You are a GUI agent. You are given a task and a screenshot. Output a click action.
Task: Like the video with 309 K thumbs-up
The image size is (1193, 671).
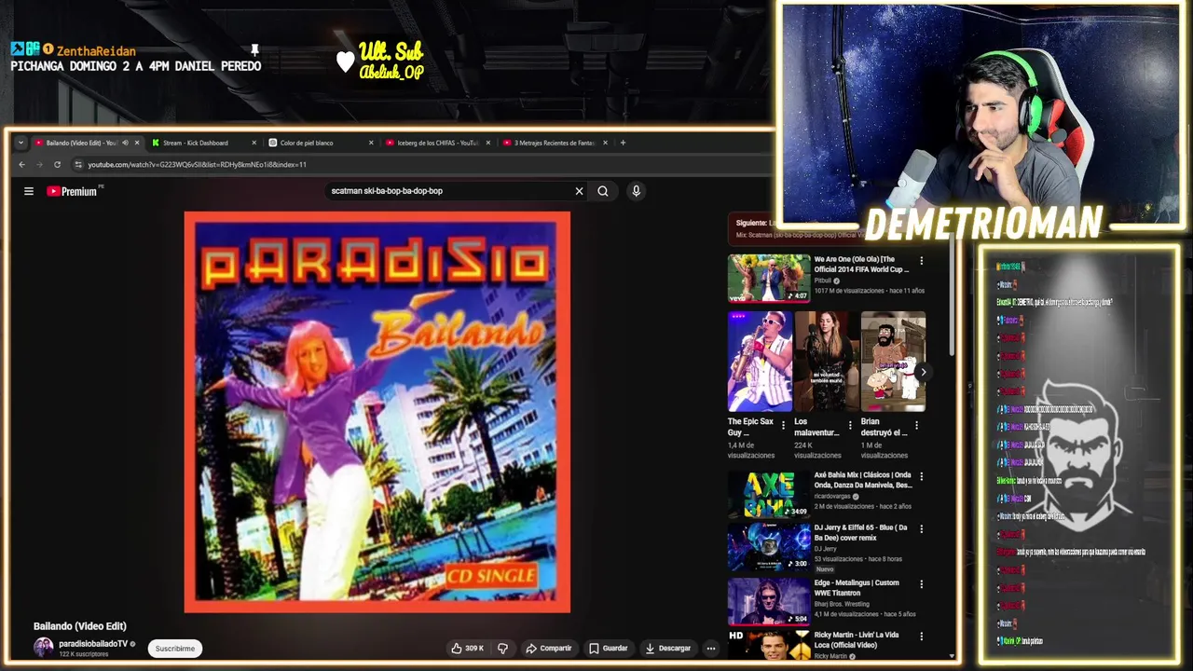[x=467, y=649]
